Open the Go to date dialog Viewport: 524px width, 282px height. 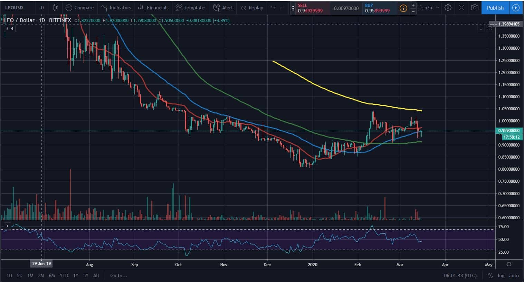tap(118, 275)
